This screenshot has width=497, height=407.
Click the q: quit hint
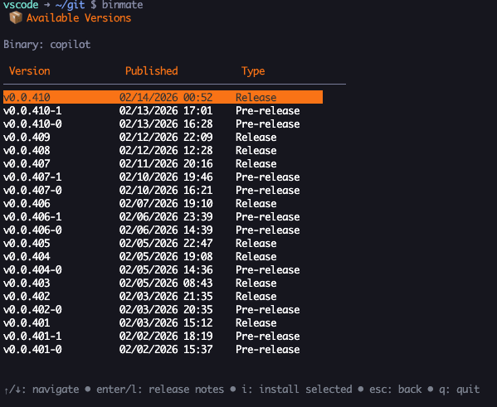click(x=460, y=390)
